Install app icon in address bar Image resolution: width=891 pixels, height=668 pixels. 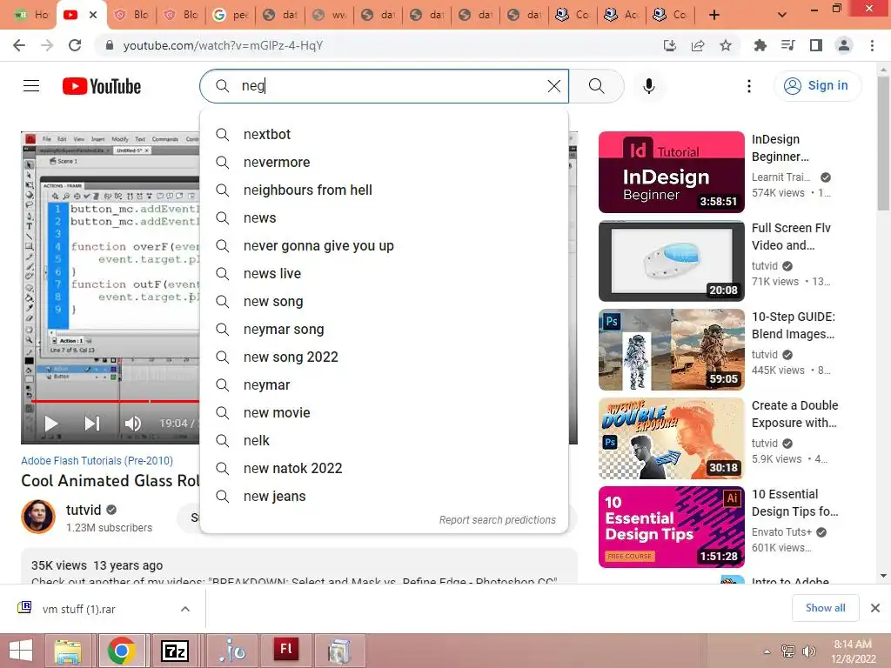point(670,45)
